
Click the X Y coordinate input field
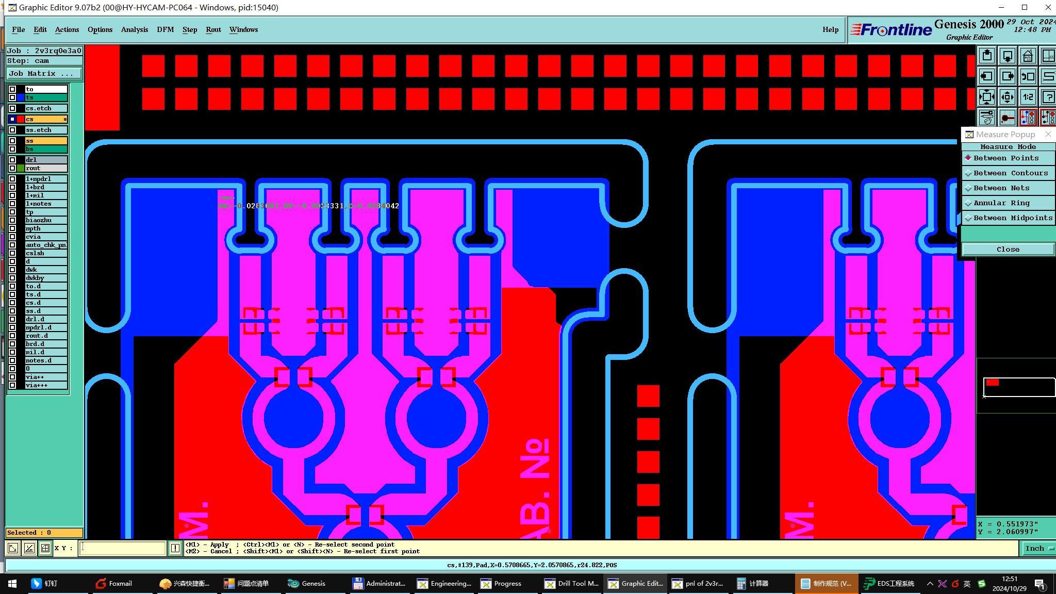[x=123, y=548]
